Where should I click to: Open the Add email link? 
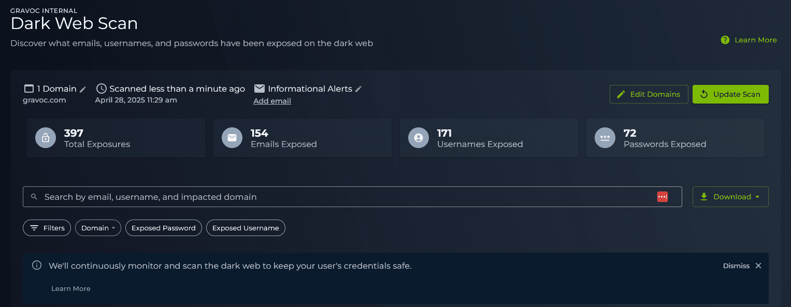click(272, 101)
